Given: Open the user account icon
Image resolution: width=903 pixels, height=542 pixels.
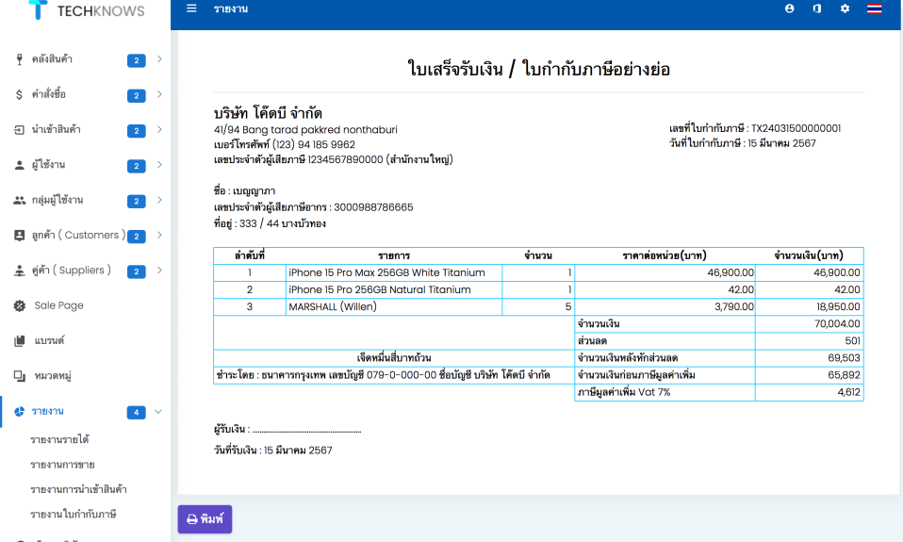Looking at the screenshot, I should [x=790, y=8].
